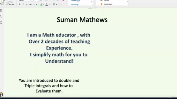Apply the black font color

(x=47, y=4)
